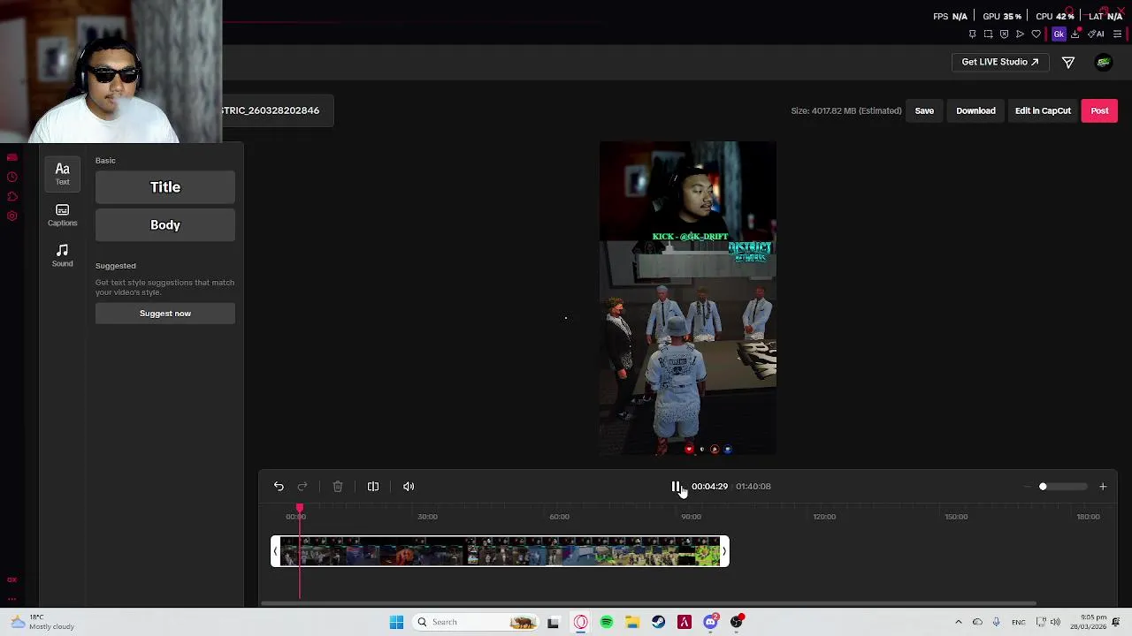Pause the video playback
This screenshot has width=1132, height=636.
(676, 487)
